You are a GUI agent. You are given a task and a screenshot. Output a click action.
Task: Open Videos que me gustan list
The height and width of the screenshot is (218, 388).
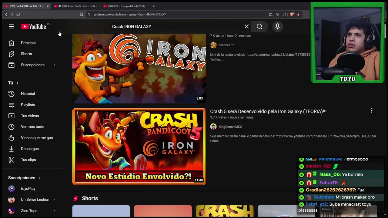point(38,138)
